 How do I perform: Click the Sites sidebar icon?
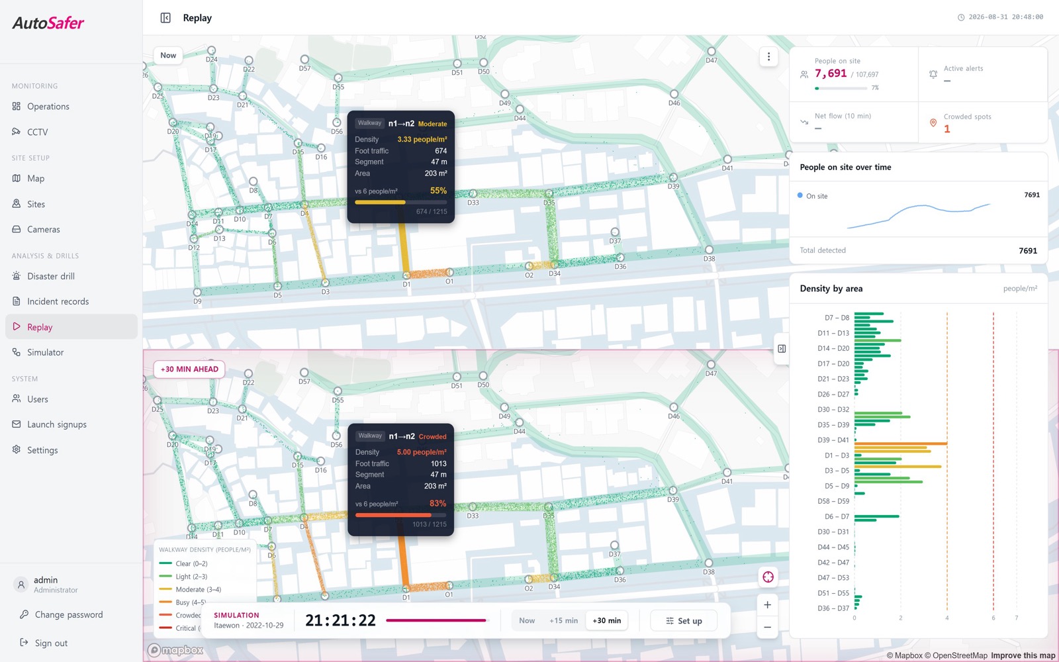pos(17,204)
